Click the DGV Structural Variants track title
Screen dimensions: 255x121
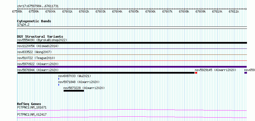[40, 37]
